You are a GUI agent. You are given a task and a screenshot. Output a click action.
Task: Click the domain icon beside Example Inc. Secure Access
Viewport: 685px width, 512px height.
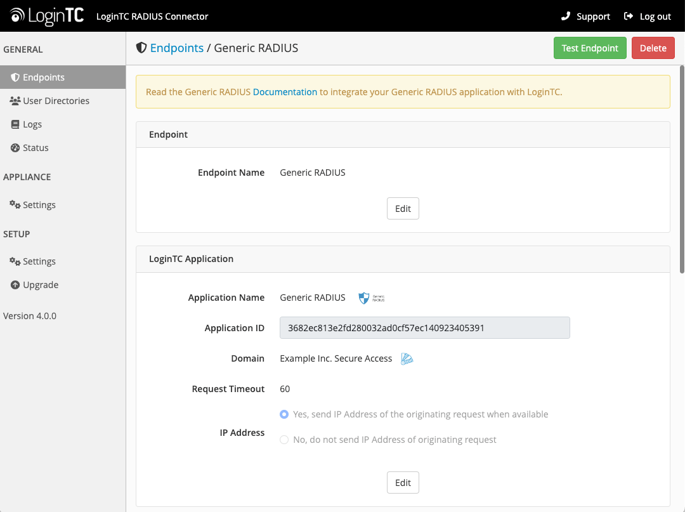pyautogui.click(x=407, y=359)
